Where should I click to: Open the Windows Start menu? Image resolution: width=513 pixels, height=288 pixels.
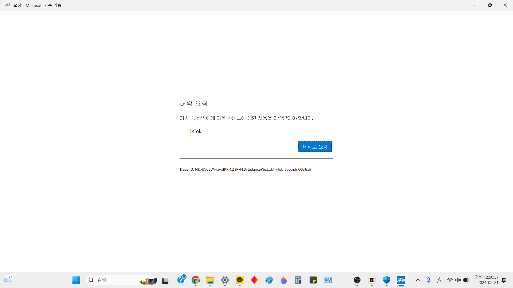pos(76,280)
